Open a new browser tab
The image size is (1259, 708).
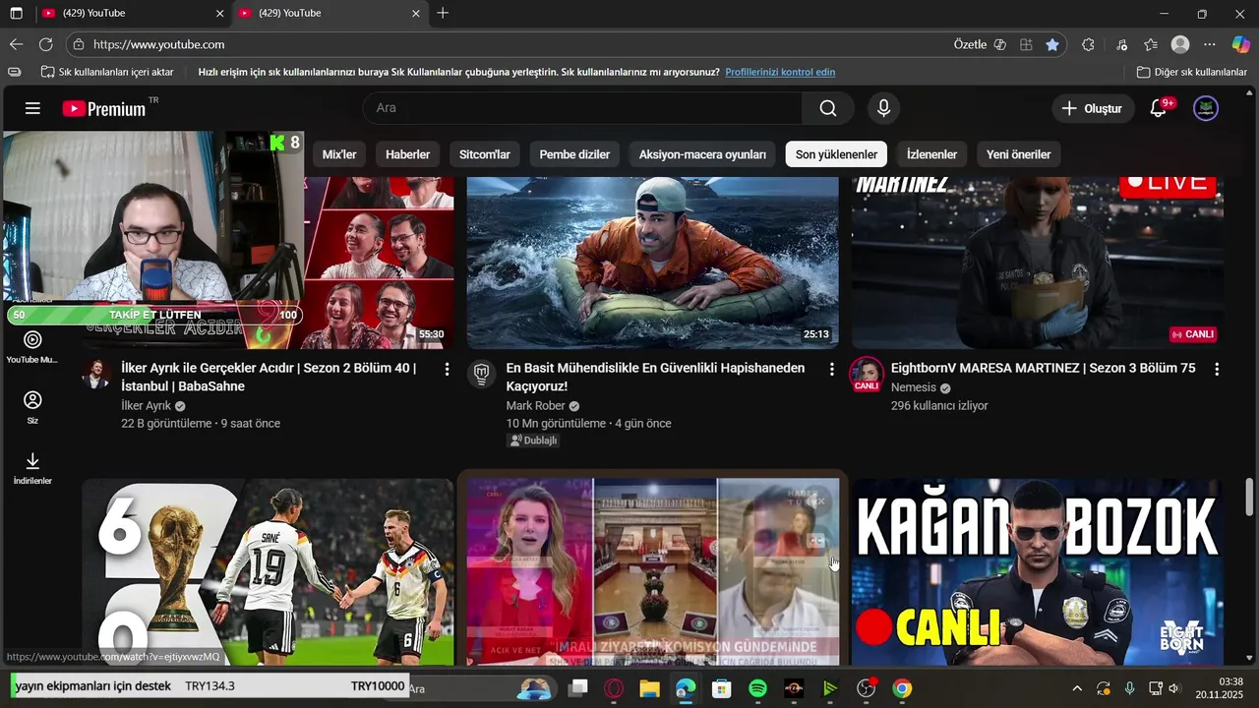point(443,14)
